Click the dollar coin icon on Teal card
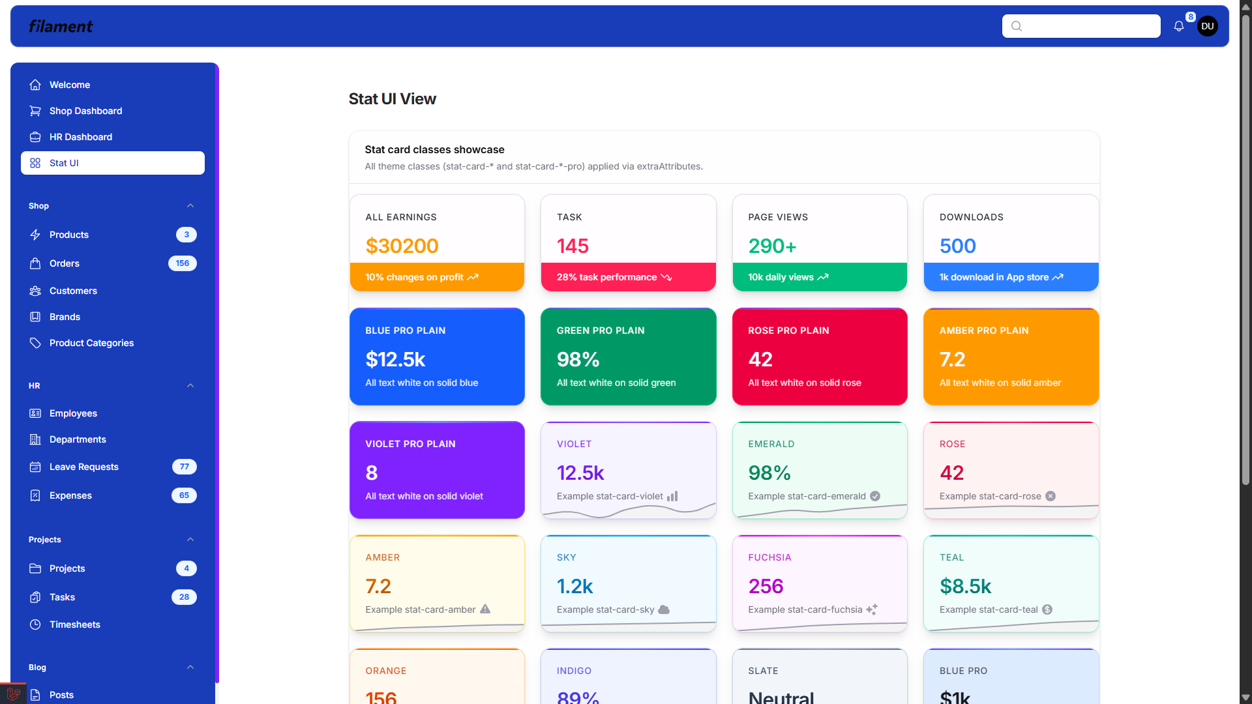The height and width of the screenshot is (704, 1252). tap(1047, 609)
